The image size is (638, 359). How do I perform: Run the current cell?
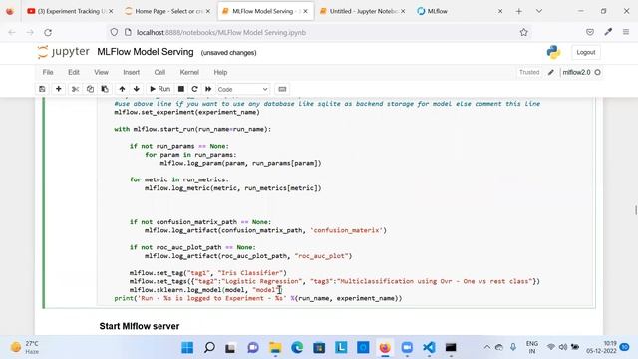(159, 89)
